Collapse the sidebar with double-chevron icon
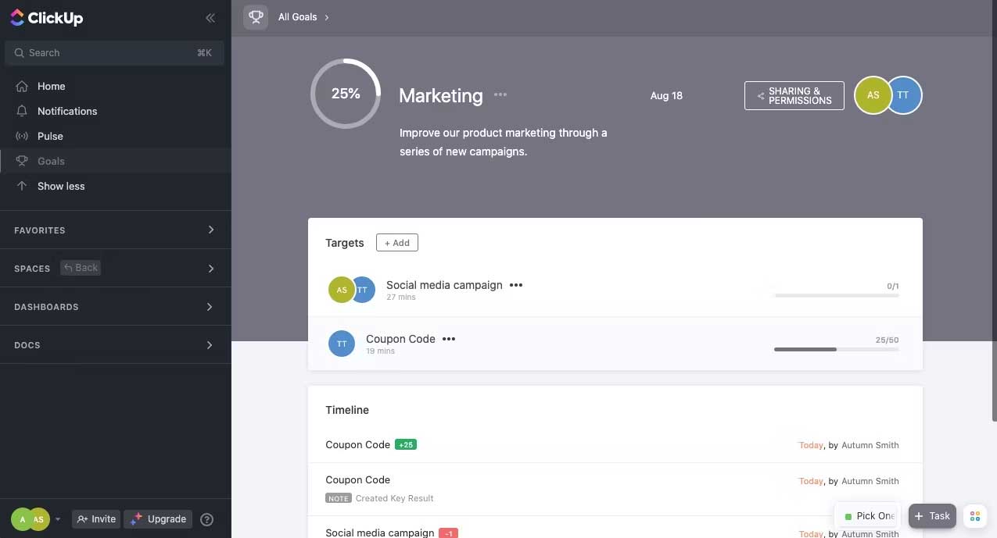Viewport: 997px width, 538px height. (210, 18)
